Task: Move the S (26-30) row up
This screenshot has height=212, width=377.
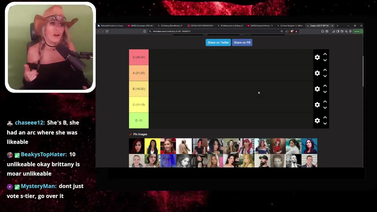Action: pyautogui.click(x=325, y=54)
